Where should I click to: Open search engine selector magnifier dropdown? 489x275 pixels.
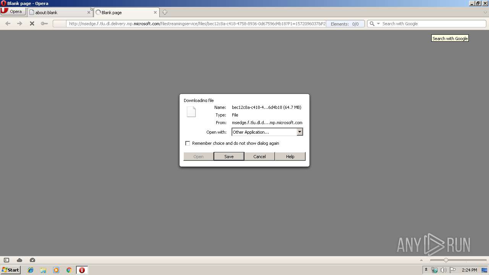374,24
